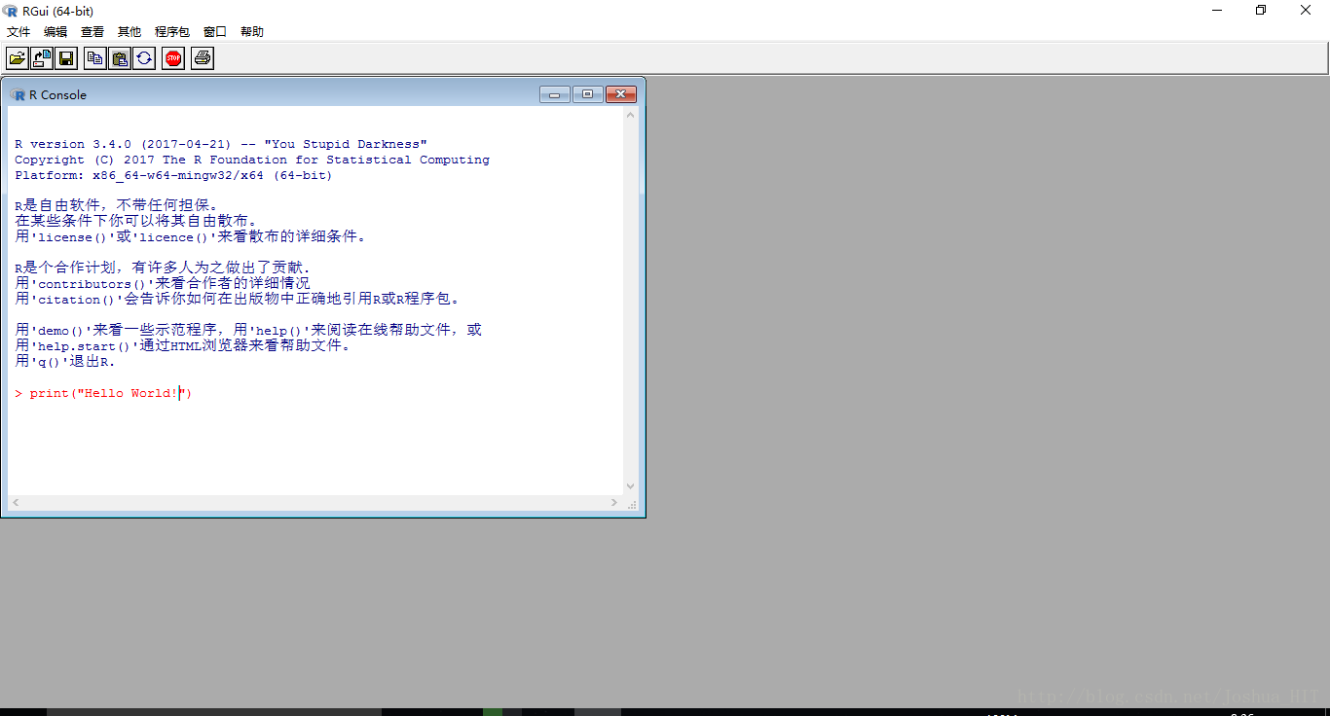This screenshot has height=716, width=1330.
Task: Click the 在某些条件下 line in console
Action: (136, 221)
